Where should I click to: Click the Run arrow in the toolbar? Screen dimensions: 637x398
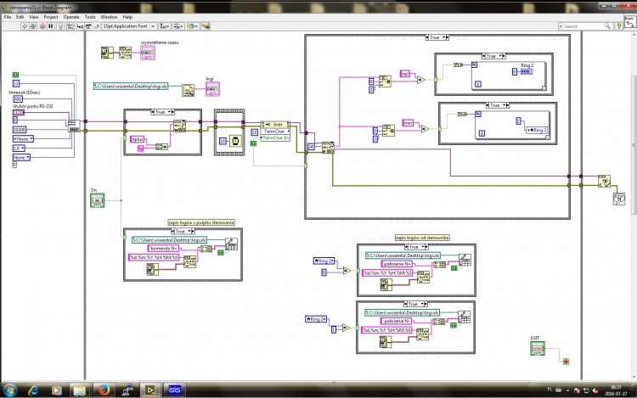click(x=25, y=26)
